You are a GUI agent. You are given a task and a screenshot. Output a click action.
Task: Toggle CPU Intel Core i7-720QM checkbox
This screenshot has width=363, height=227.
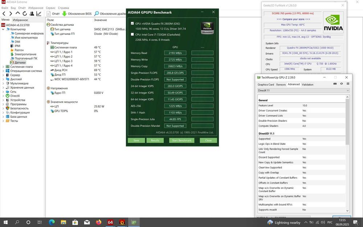coord(132,34)
